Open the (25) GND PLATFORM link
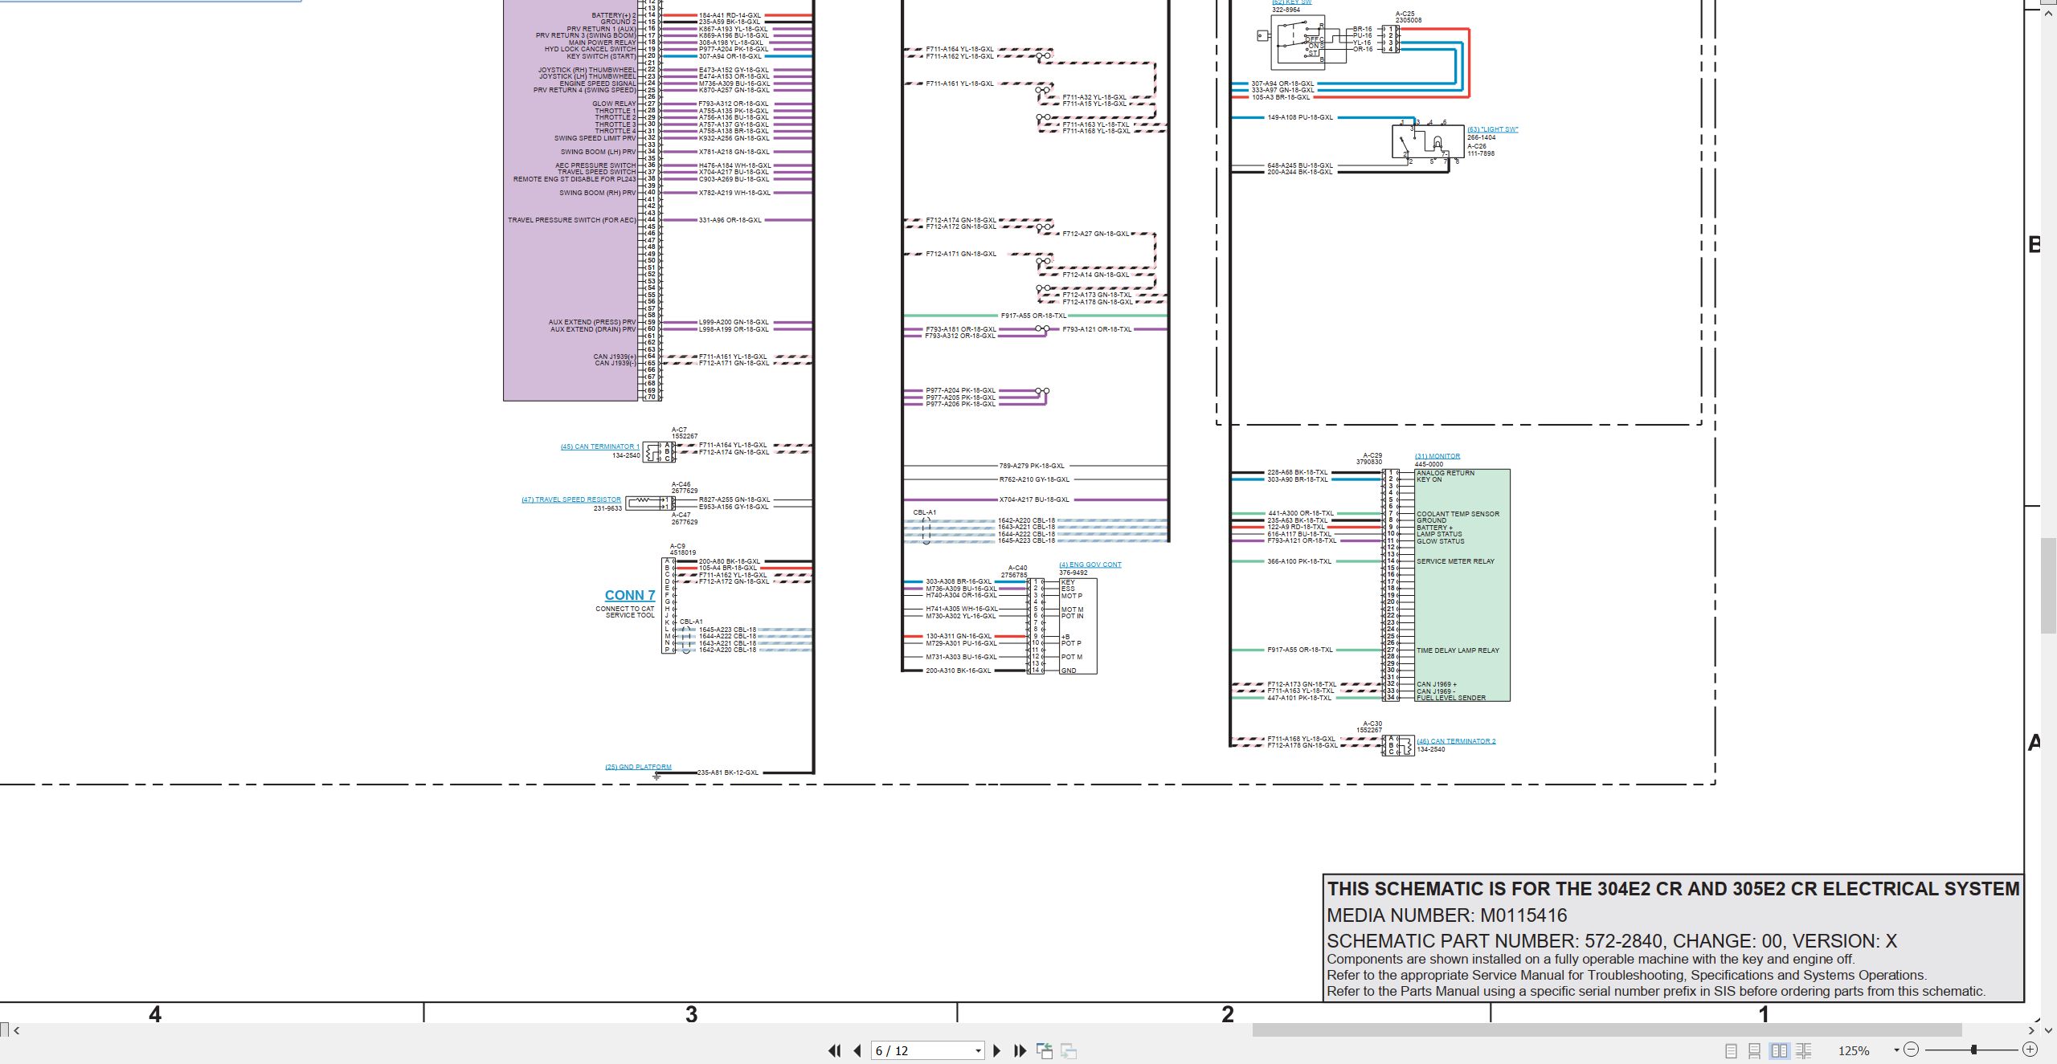Screen dimensions: 2057x1064 (638, 767)
